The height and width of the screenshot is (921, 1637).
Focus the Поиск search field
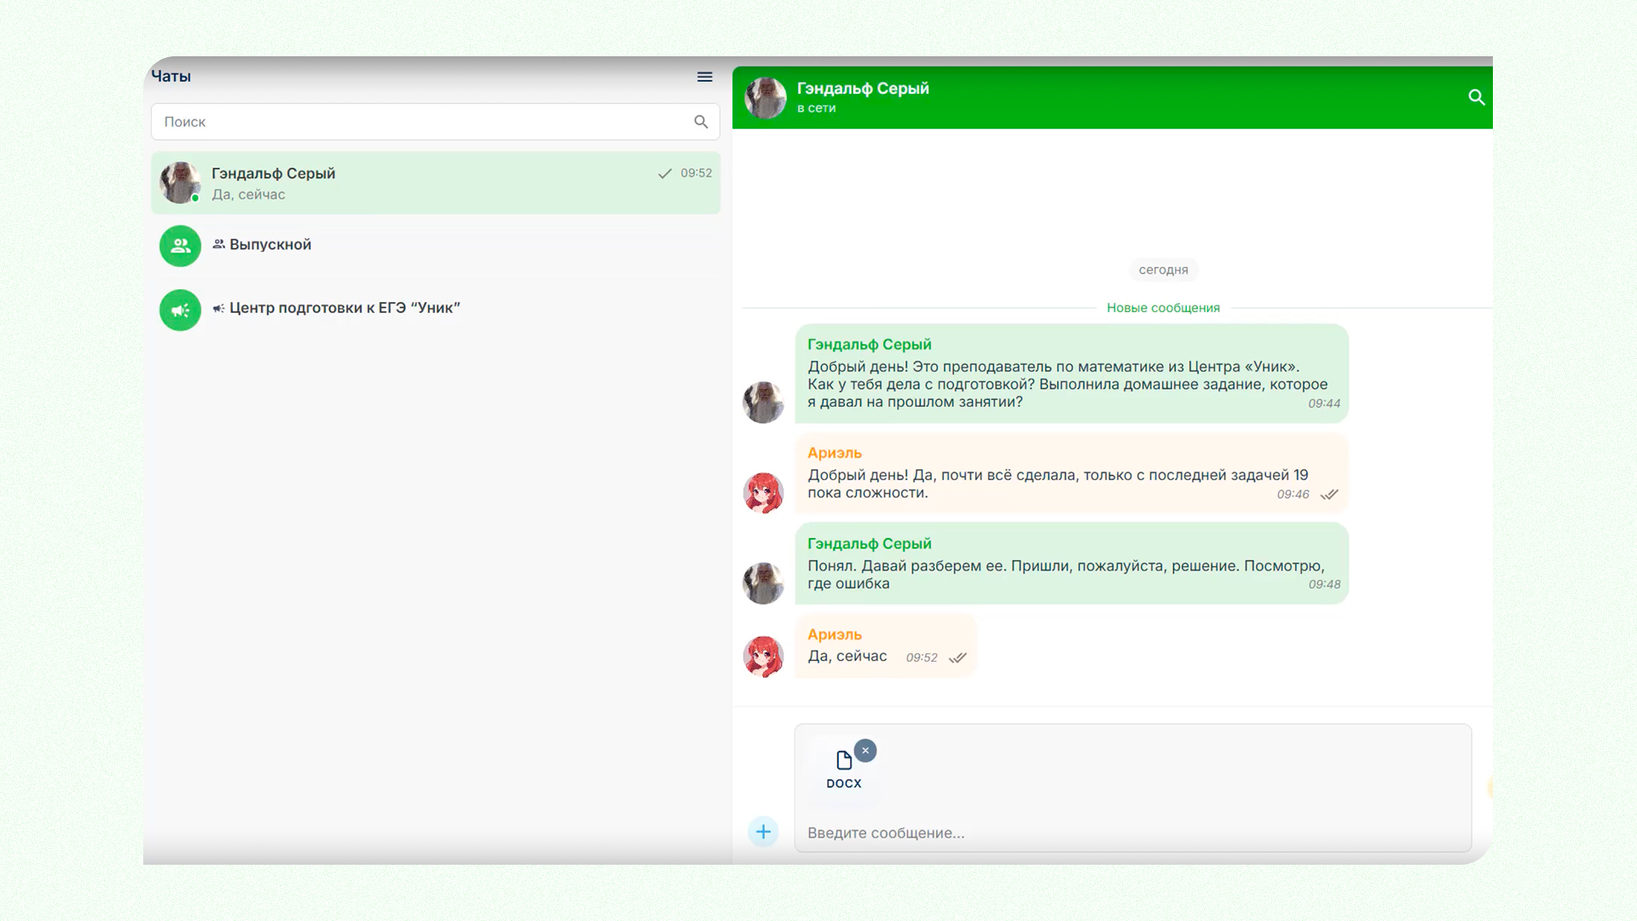(x=436, y=122)
